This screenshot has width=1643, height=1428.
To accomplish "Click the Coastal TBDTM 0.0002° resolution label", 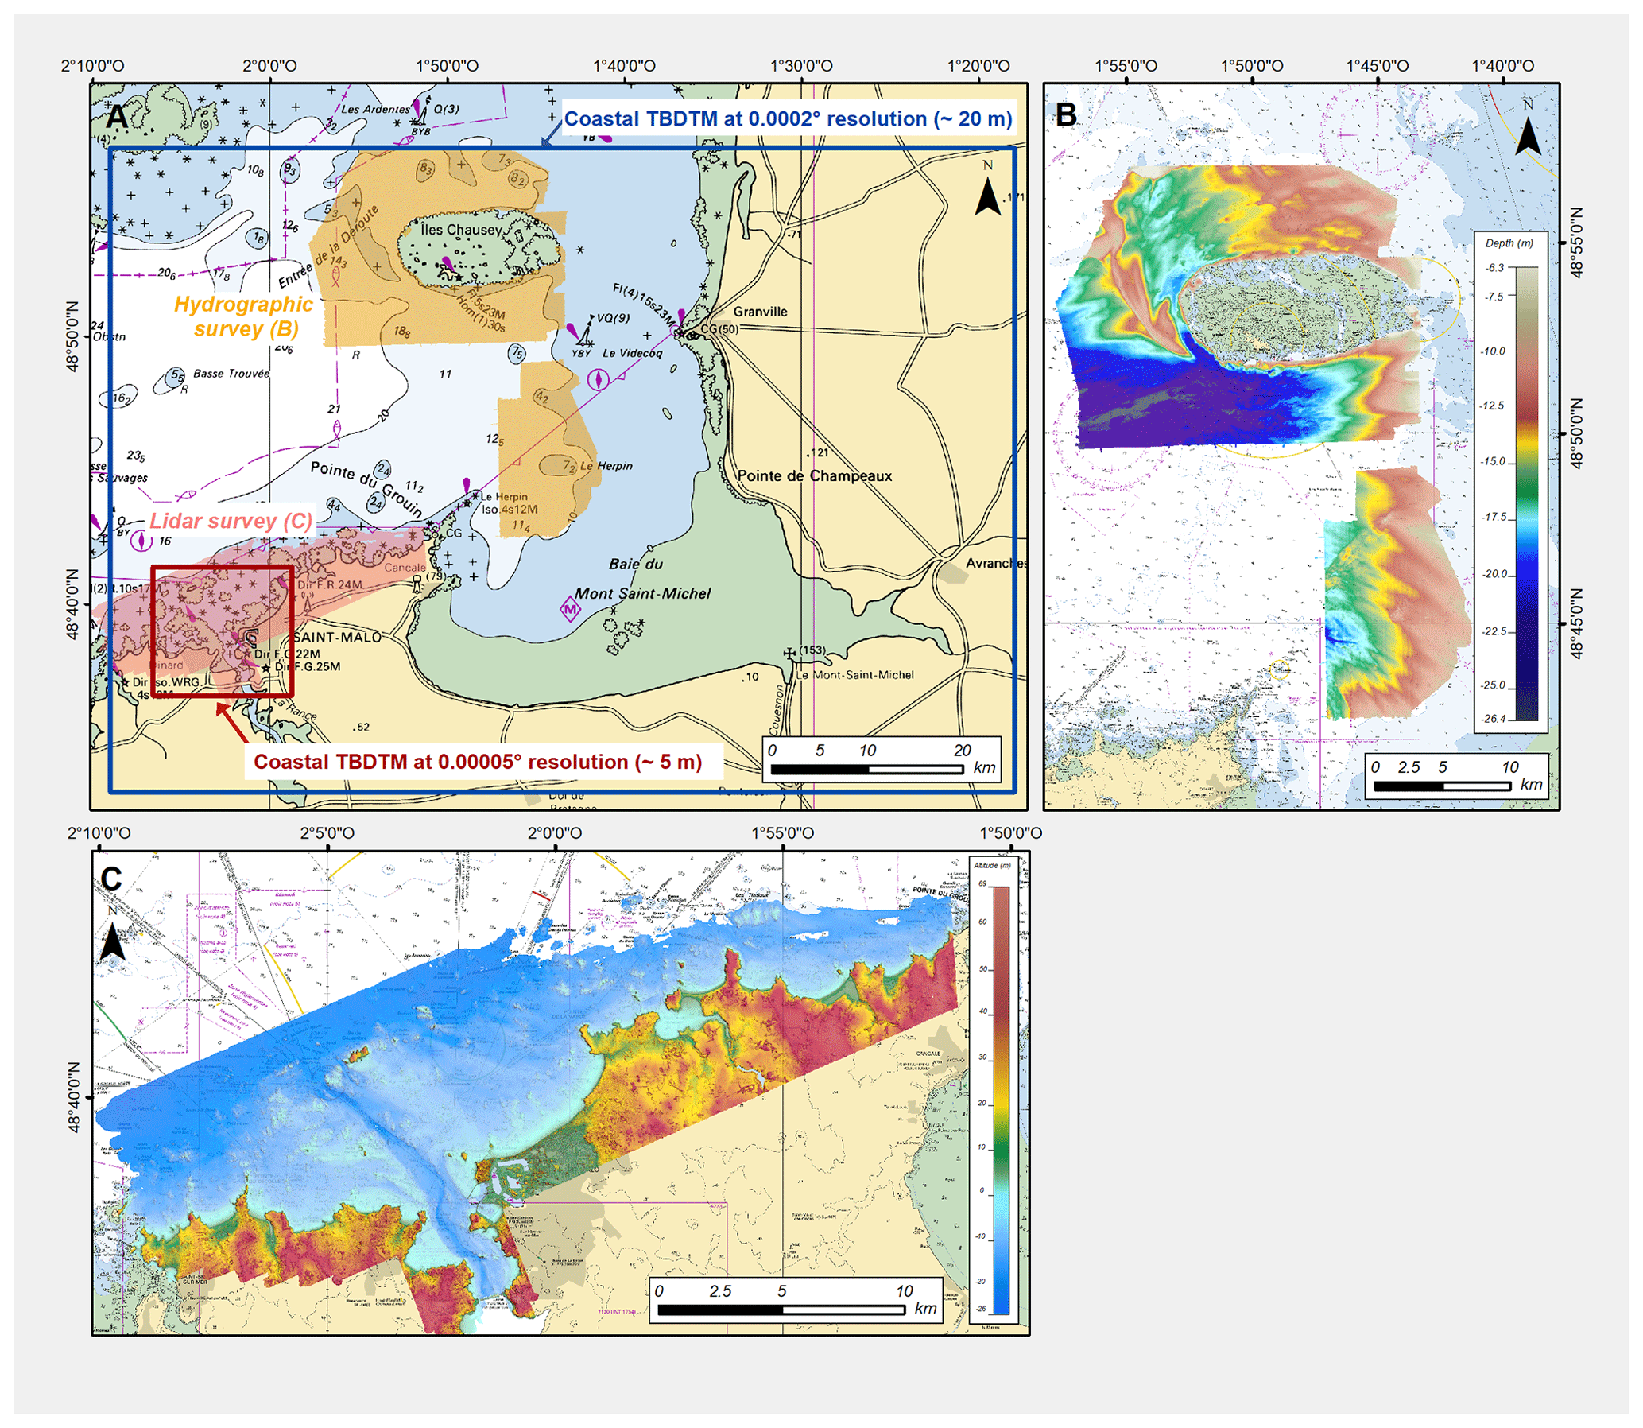I will (x=787, y=118).
